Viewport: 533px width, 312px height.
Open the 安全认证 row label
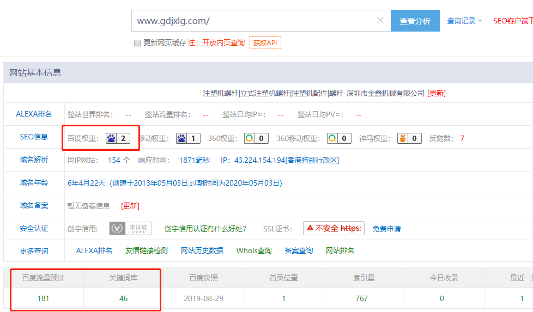[34, 229]
